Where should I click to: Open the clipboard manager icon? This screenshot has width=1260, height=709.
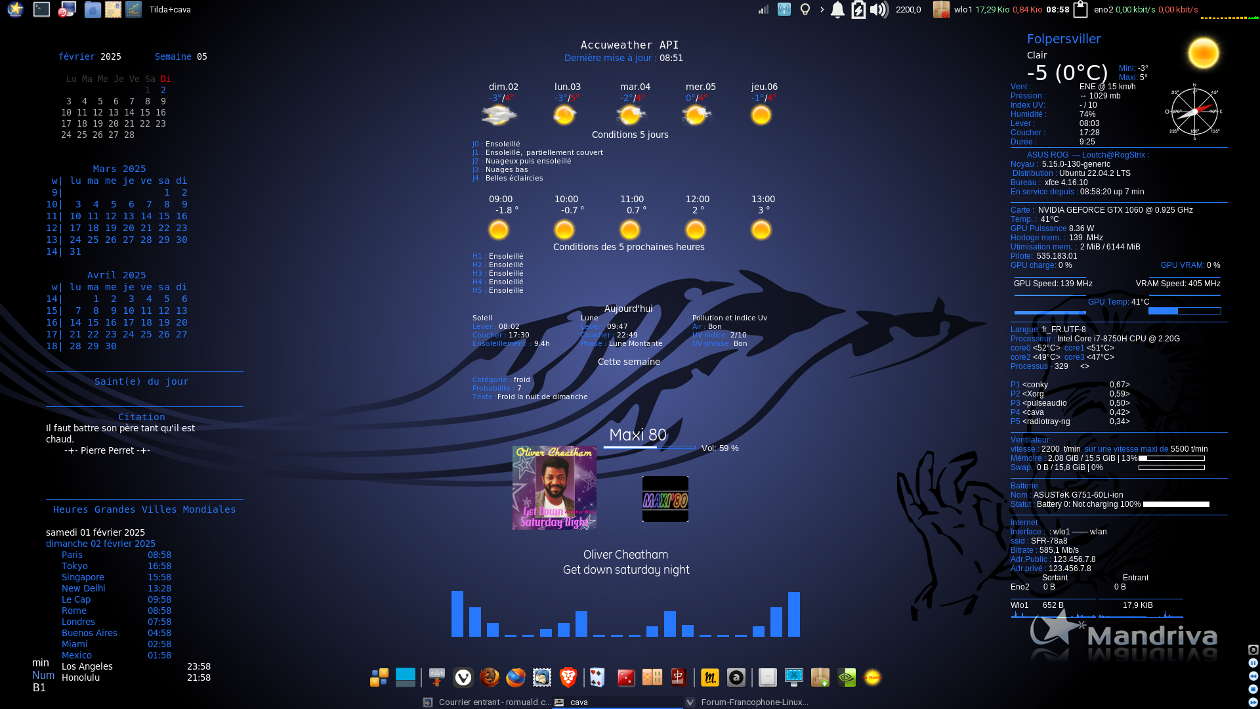point(1081,9)
